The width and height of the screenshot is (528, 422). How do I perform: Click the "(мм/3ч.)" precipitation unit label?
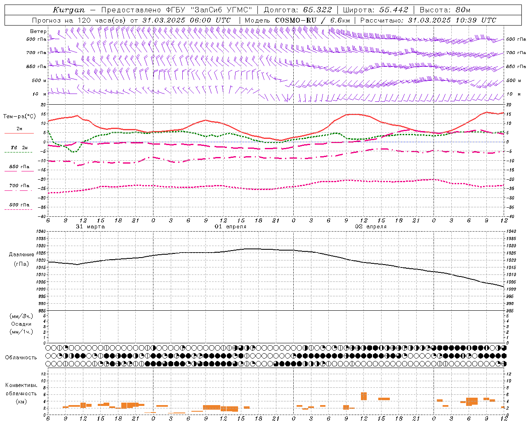(21, 316)
